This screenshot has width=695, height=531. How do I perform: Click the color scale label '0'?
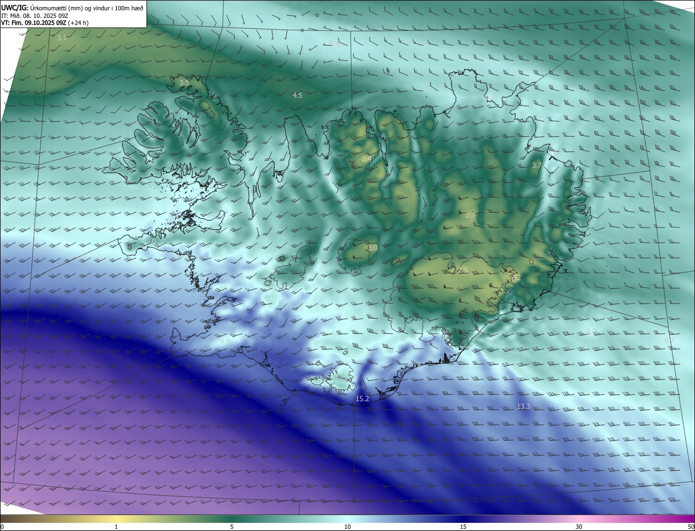coord(2,527)
